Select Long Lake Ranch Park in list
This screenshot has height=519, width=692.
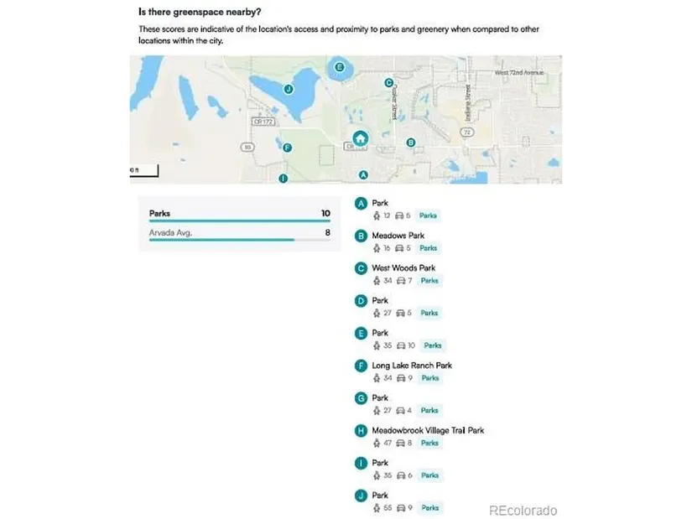[x=412, y=366]
